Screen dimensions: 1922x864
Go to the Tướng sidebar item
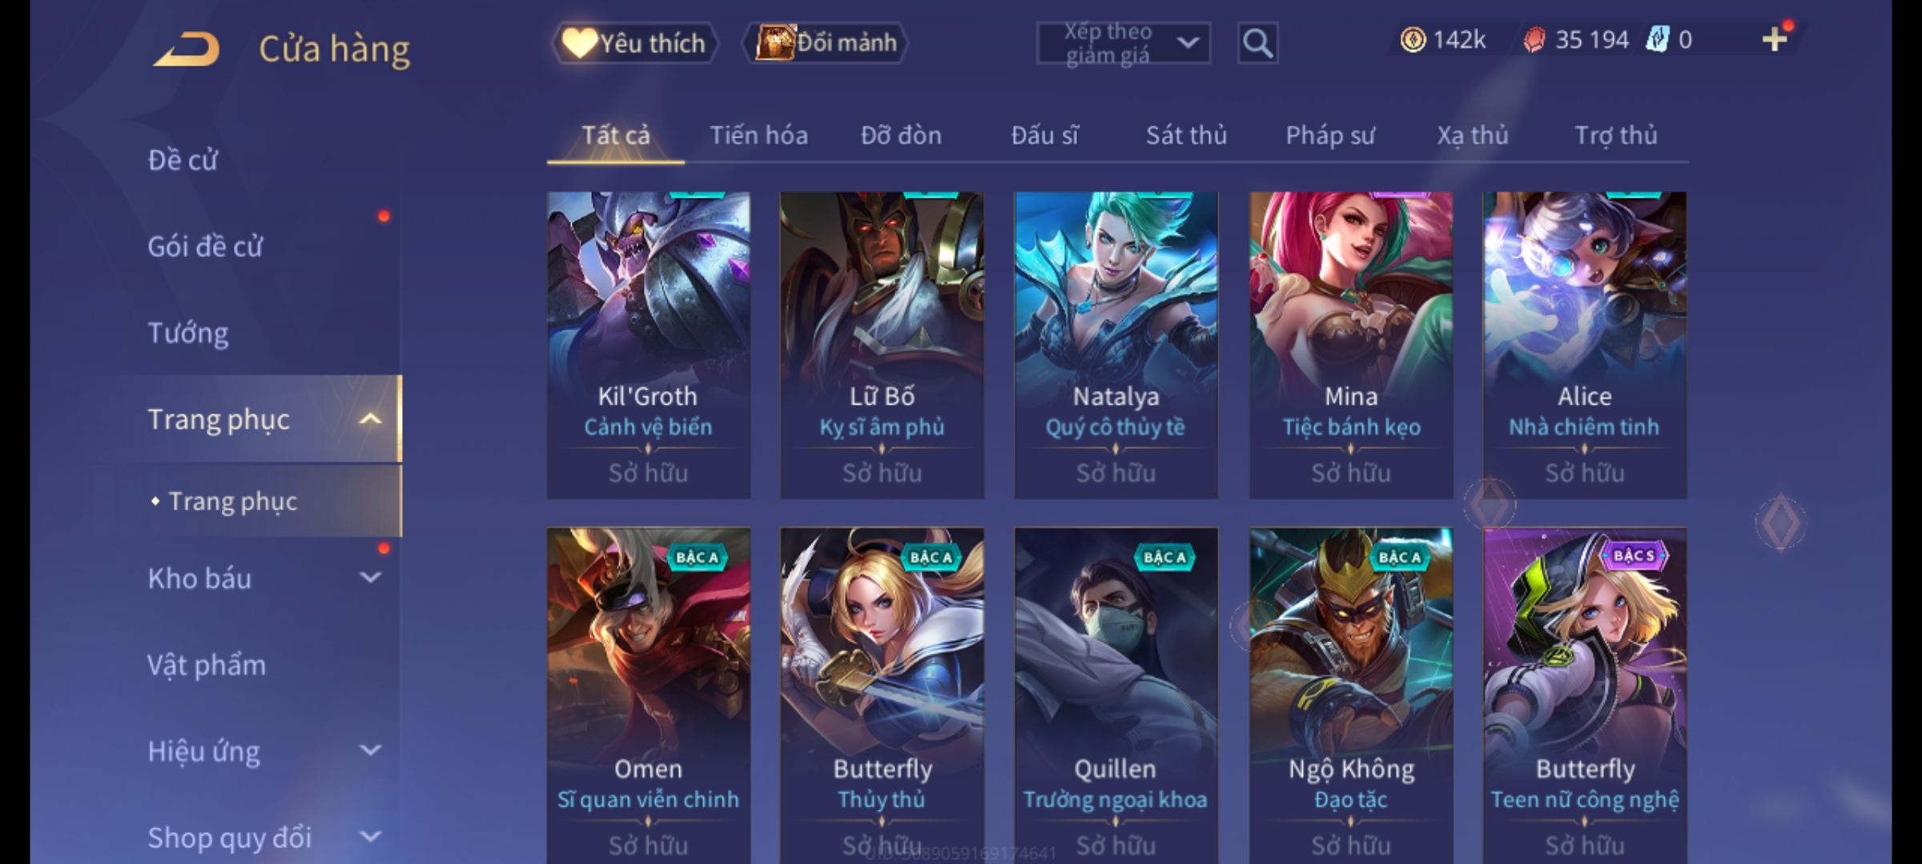click(x=188, y=333)
